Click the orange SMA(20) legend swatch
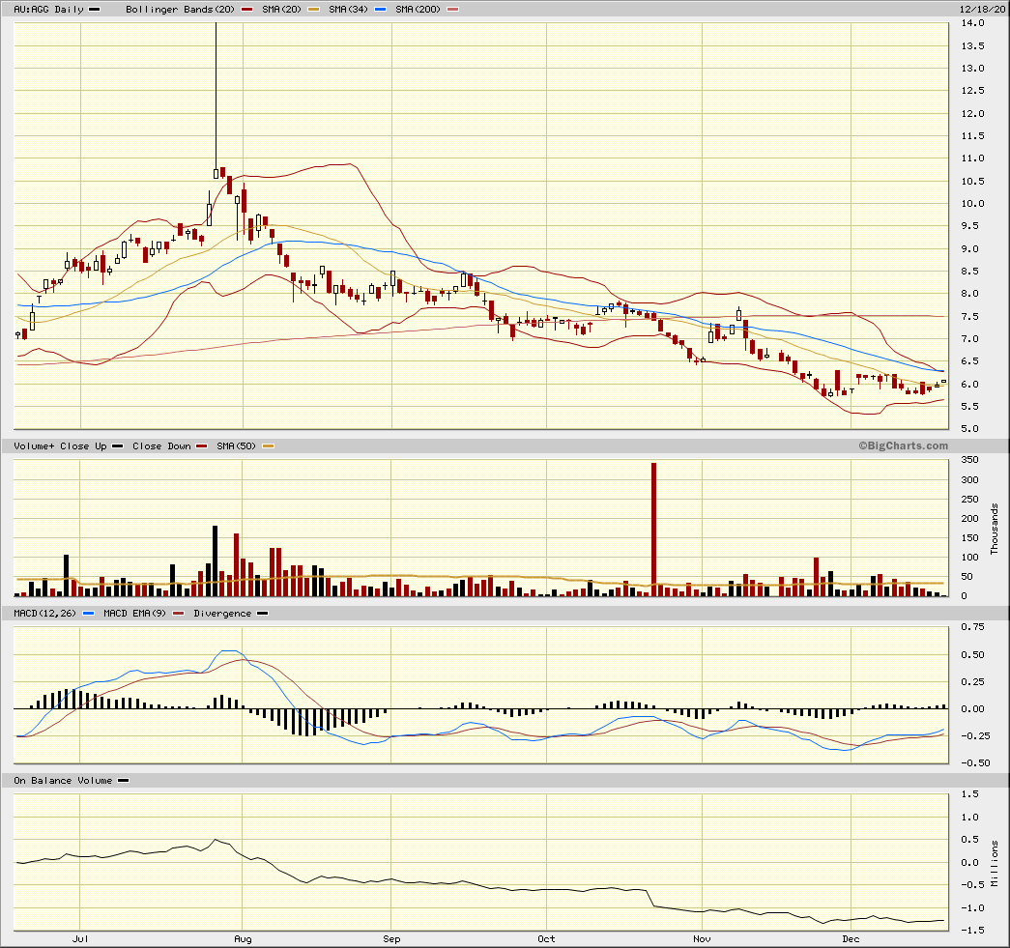 [314, 10]
